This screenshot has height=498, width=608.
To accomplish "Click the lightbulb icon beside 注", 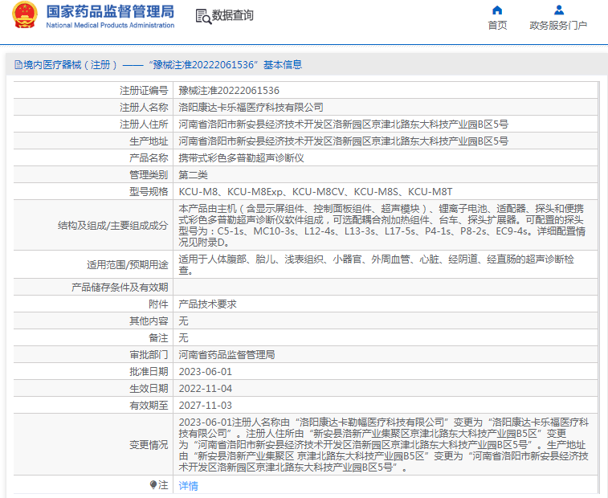I will tap(153, 485).
